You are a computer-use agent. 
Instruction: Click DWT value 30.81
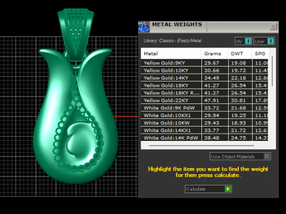238,100
